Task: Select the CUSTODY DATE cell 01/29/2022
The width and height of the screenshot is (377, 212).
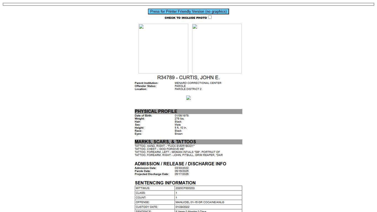Action: pos(183,207)
